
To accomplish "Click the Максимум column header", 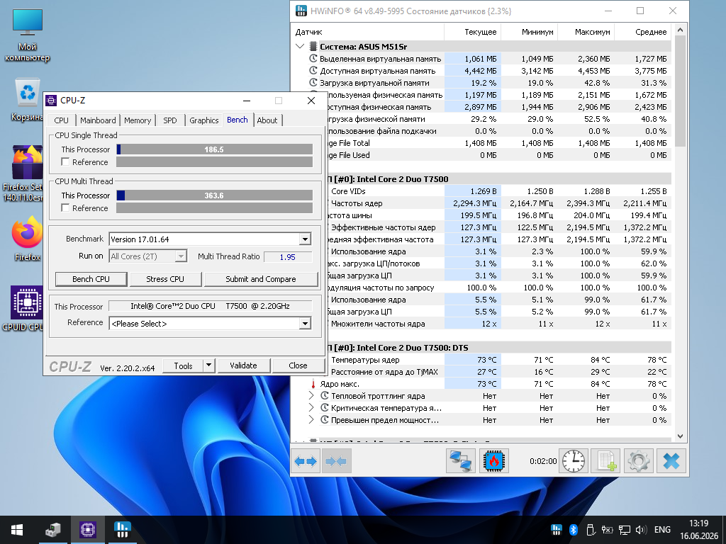I will click(586, 32).
